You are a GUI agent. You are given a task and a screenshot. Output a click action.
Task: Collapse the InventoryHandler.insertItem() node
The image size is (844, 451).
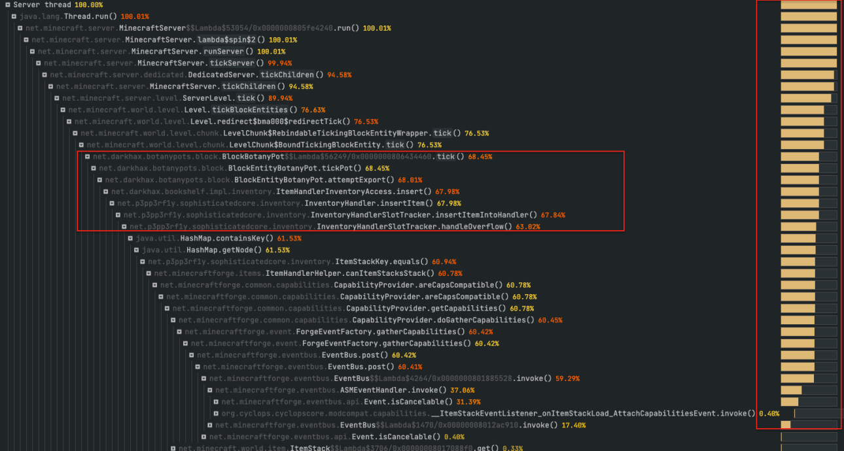[x=112, y=203]
